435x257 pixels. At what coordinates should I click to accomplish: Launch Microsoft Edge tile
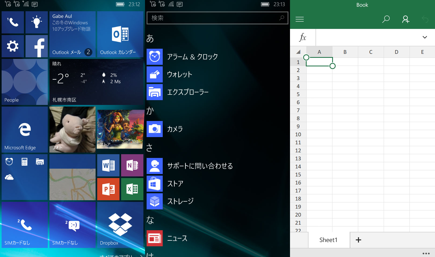tap(25, 130)
